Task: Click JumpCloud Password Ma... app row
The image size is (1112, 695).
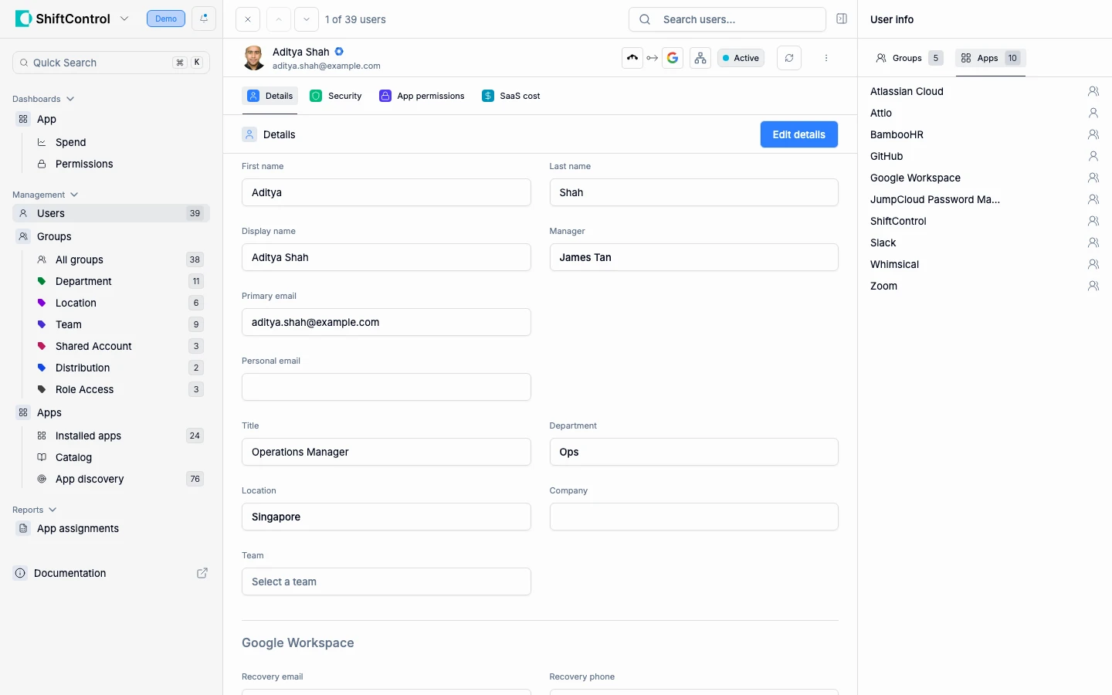Action: 985,199
